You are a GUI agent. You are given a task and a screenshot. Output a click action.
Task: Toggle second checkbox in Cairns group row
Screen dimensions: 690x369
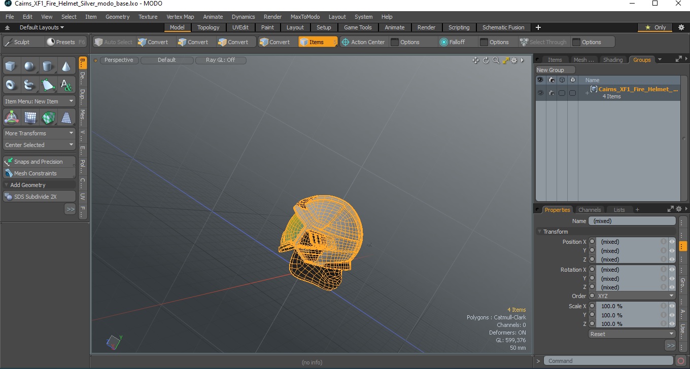572,93
